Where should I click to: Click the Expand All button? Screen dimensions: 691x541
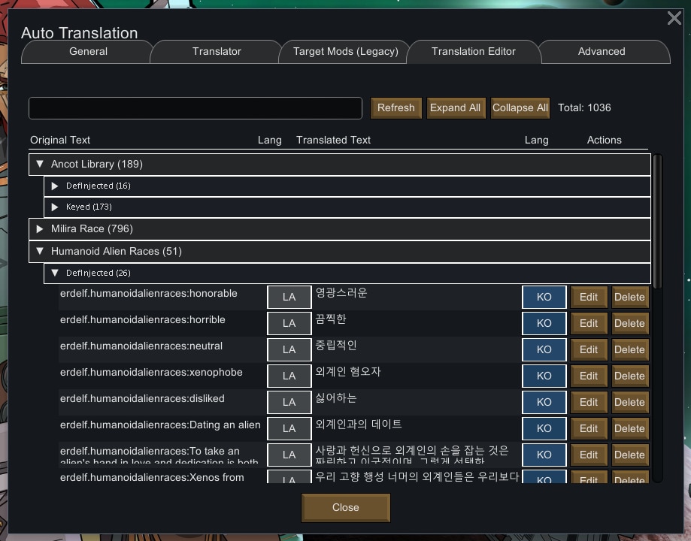(x=456, y=107)
